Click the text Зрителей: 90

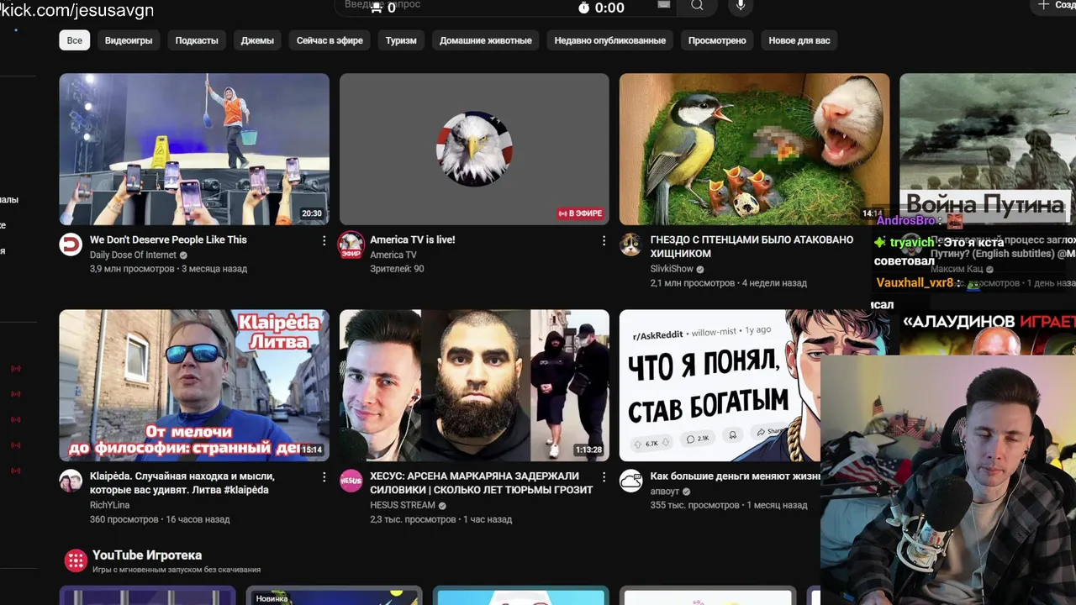pyautogui.click(x=397, y=269)
